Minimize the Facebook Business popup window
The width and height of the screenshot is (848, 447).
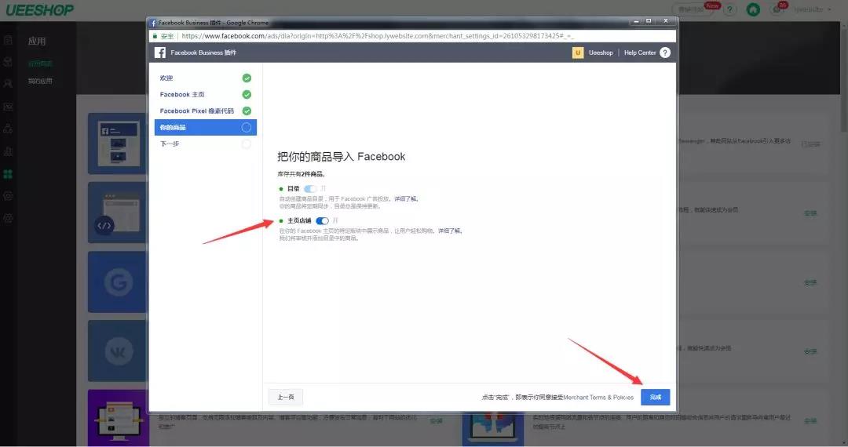pyautogui.click(x=637, y=21)
